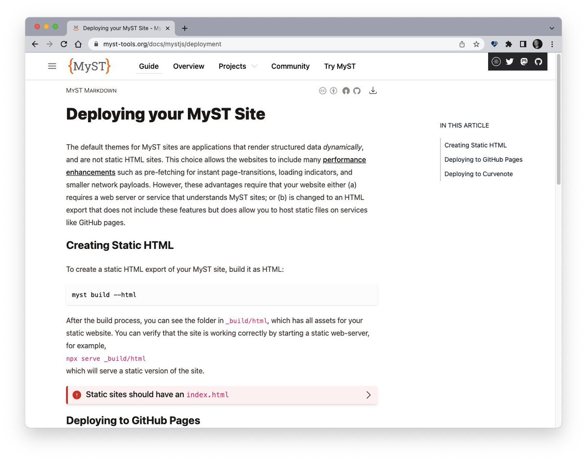Image resolution: width=587 pixels, height=461 pixels.
Task: Click the npx serve _build/html code text
Action: tap(106, 358)
